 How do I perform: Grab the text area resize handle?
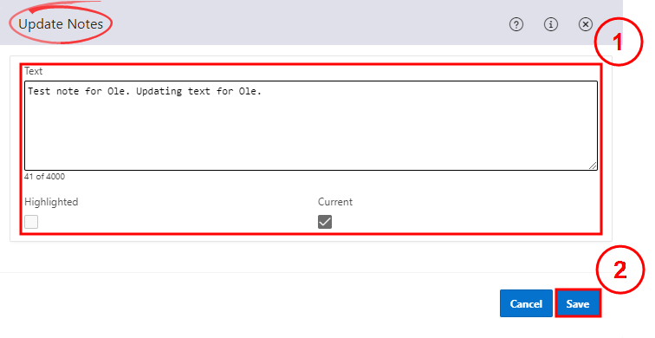coord(593,166)
